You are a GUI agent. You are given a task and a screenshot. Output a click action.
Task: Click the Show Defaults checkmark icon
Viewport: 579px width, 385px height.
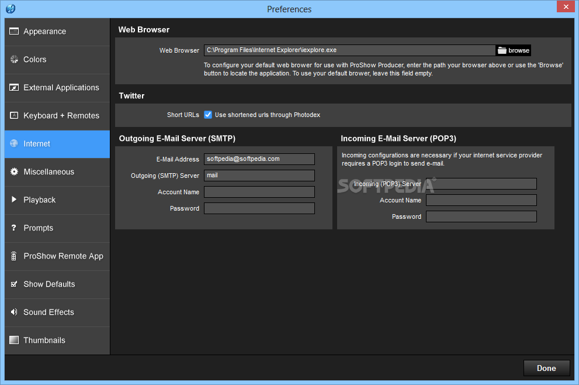click(x=14, y=284)
